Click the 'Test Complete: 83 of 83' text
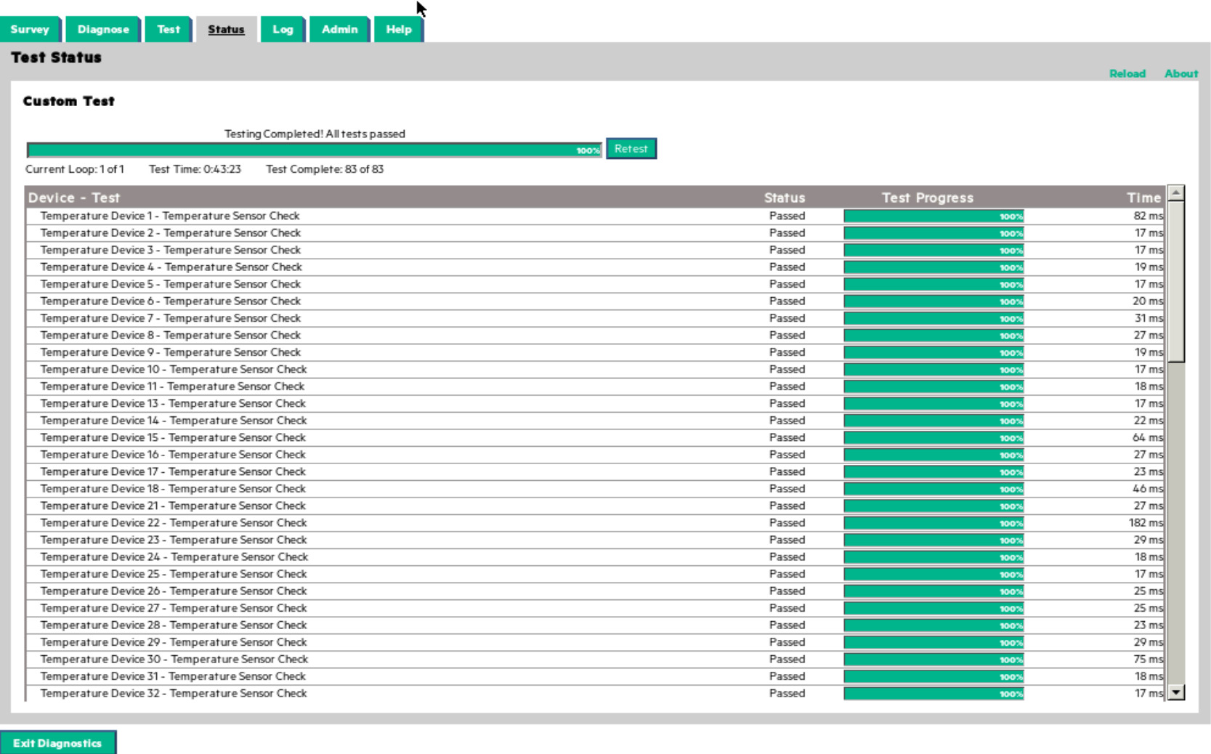The image size is (1211, 754). [325, 169]
